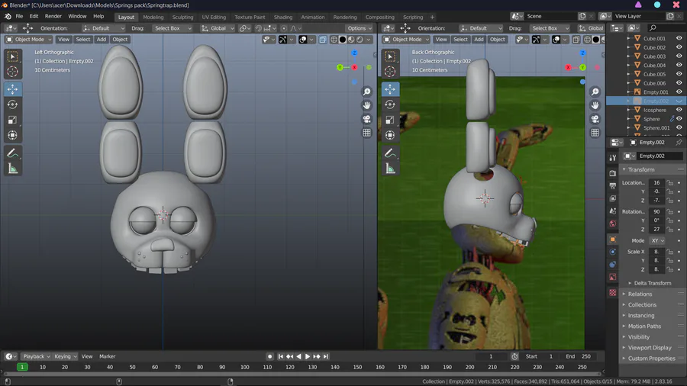Toggle visibility of Icosphere in outliner
This screenshot has height=386, width=687.
pos(679,110)
